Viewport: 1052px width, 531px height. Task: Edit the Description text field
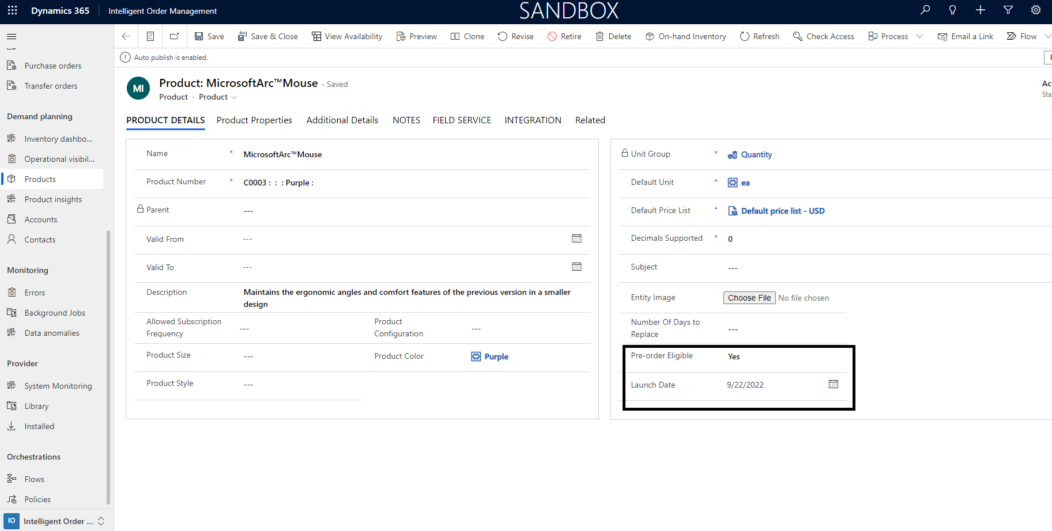[407, 298]
